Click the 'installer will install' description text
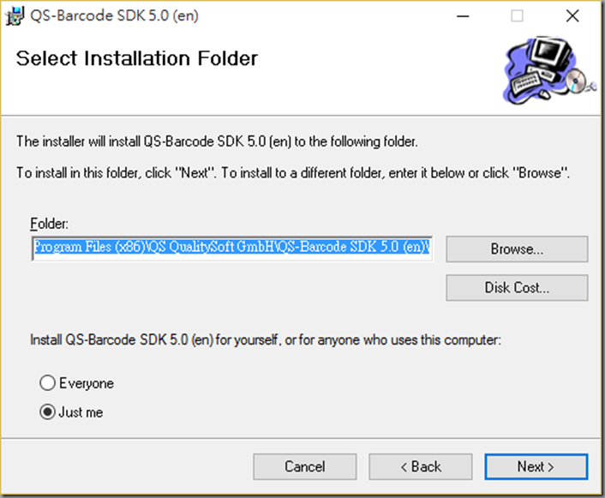605x498 pixels. point(217,141)
